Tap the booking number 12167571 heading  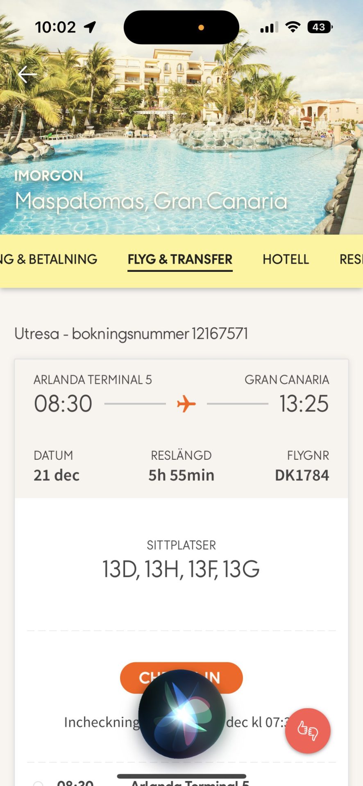pos(131,334)
